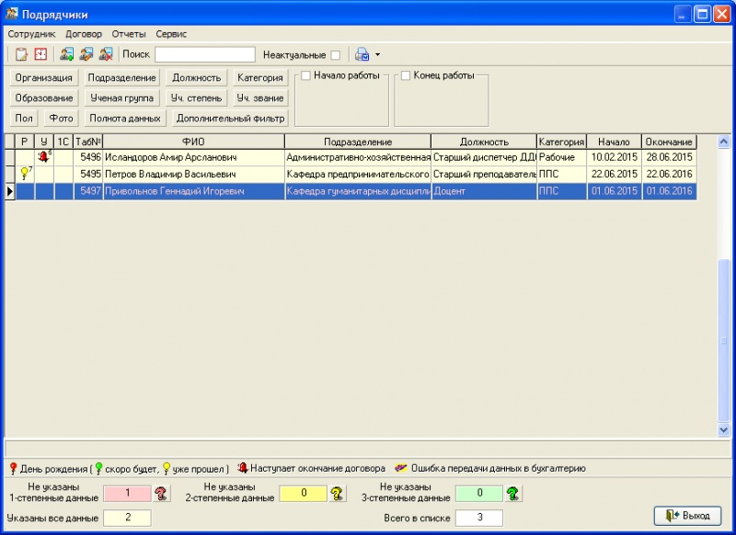
Task: Click the Подрядчики window title icon
Action: click(11, 14)
